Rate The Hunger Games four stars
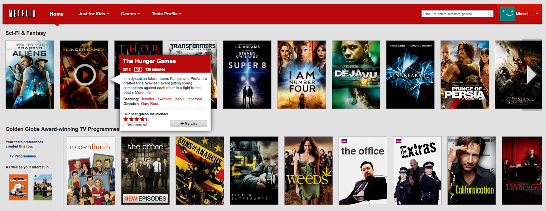Screen dimensions: 546x211 (x=142, y=119)
